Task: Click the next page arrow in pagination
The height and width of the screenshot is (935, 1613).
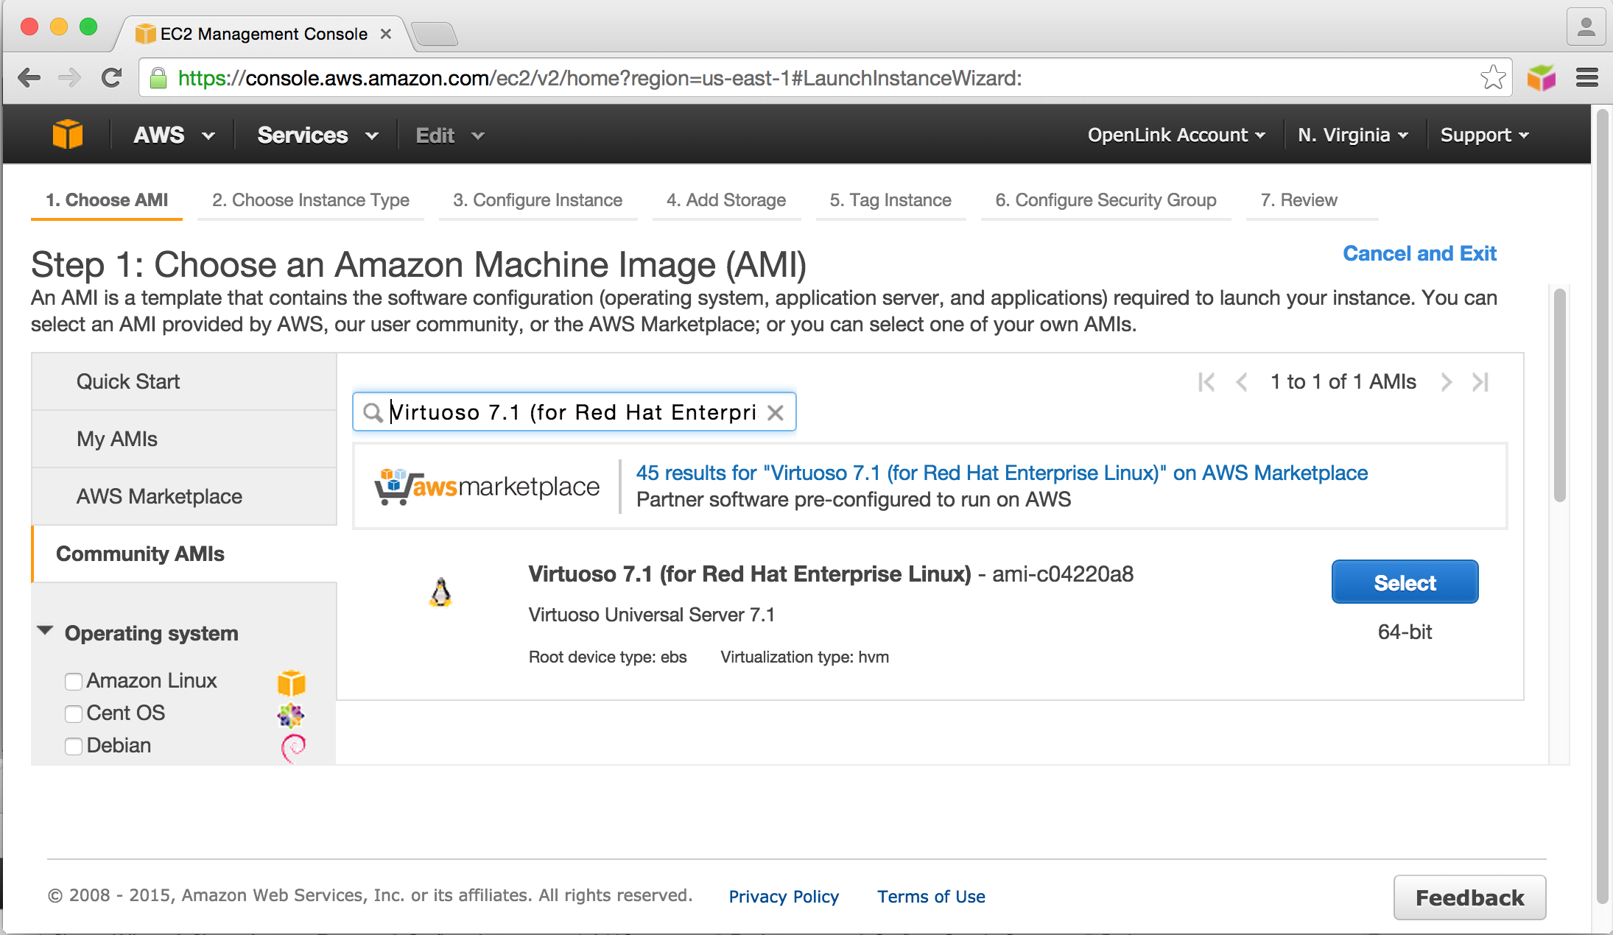Action: 1447,382
